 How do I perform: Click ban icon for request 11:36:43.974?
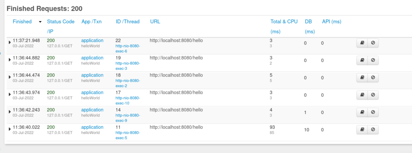coord(373,95)
